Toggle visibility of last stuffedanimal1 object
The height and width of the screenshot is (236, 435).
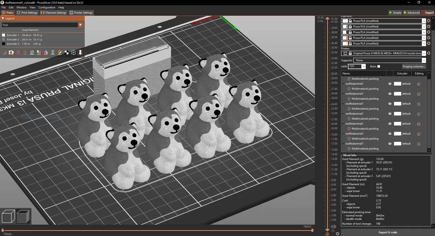pos(390,144)
